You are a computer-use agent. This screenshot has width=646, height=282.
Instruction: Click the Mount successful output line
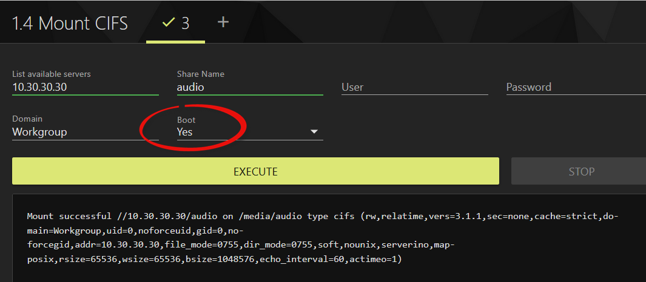(x=321, y=216)
